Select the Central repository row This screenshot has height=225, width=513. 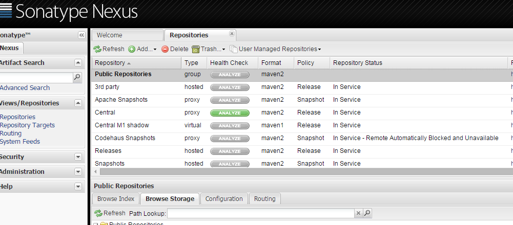(x=302, y=112)
